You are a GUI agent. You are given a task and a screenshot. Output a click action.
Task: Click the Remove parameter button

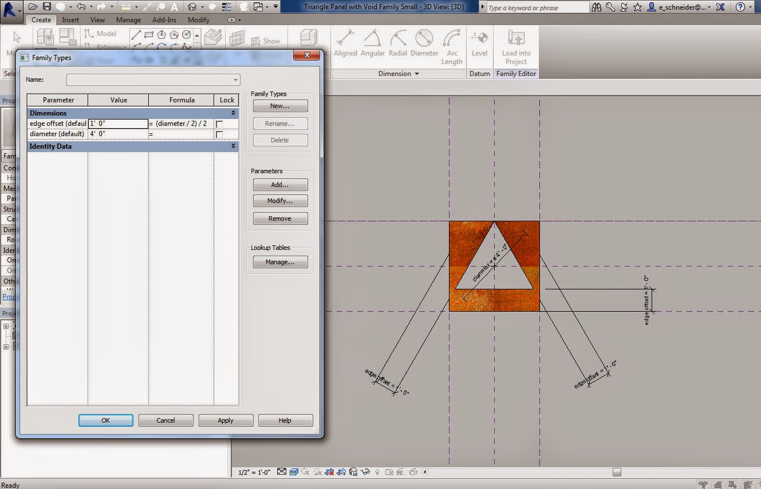tap(280, 218)
